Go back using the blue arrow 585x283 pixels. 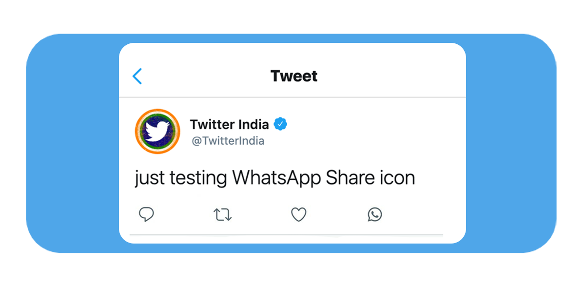click(x=137, y=76)
